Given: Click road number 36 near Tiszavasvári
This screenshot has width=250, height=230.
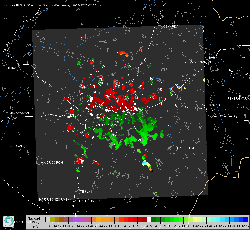Looking at the screenshot, I should pos(16,118).
